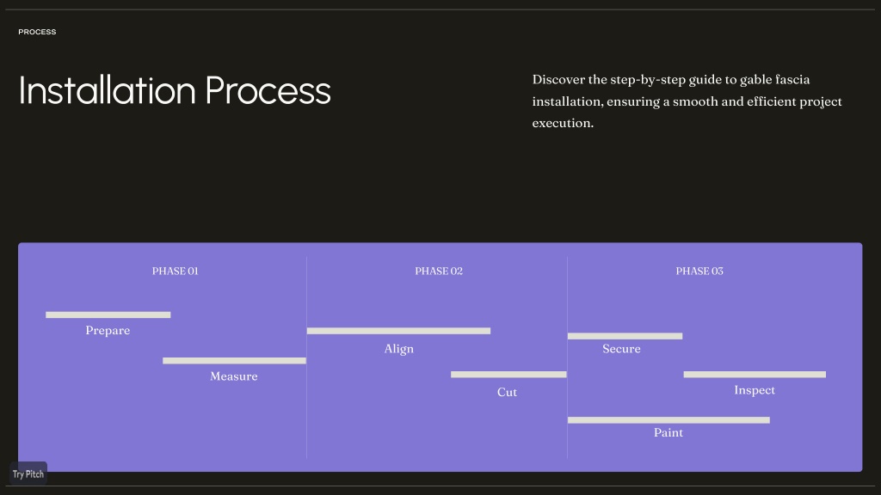
Task: Click the PROCESS section label
Action: (37, 32)
